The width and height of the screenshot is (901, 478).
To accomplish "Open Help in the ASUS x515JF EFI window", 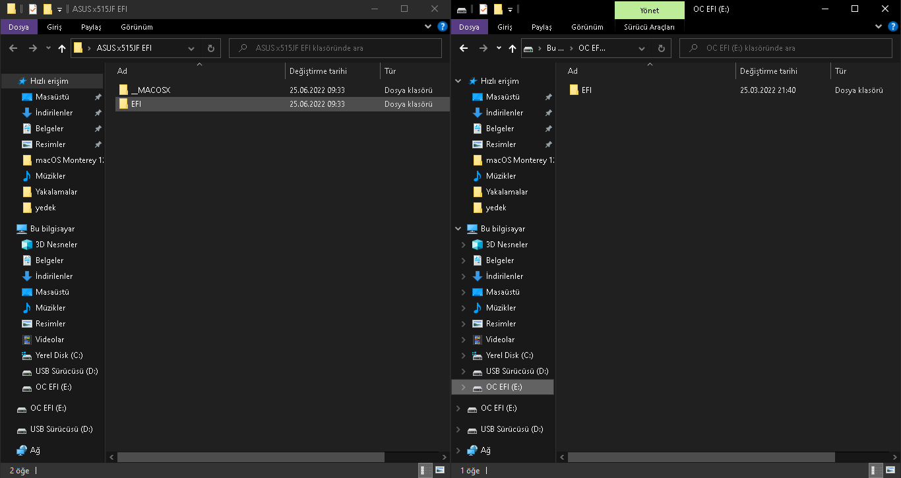I will click(x=443, y=27).
